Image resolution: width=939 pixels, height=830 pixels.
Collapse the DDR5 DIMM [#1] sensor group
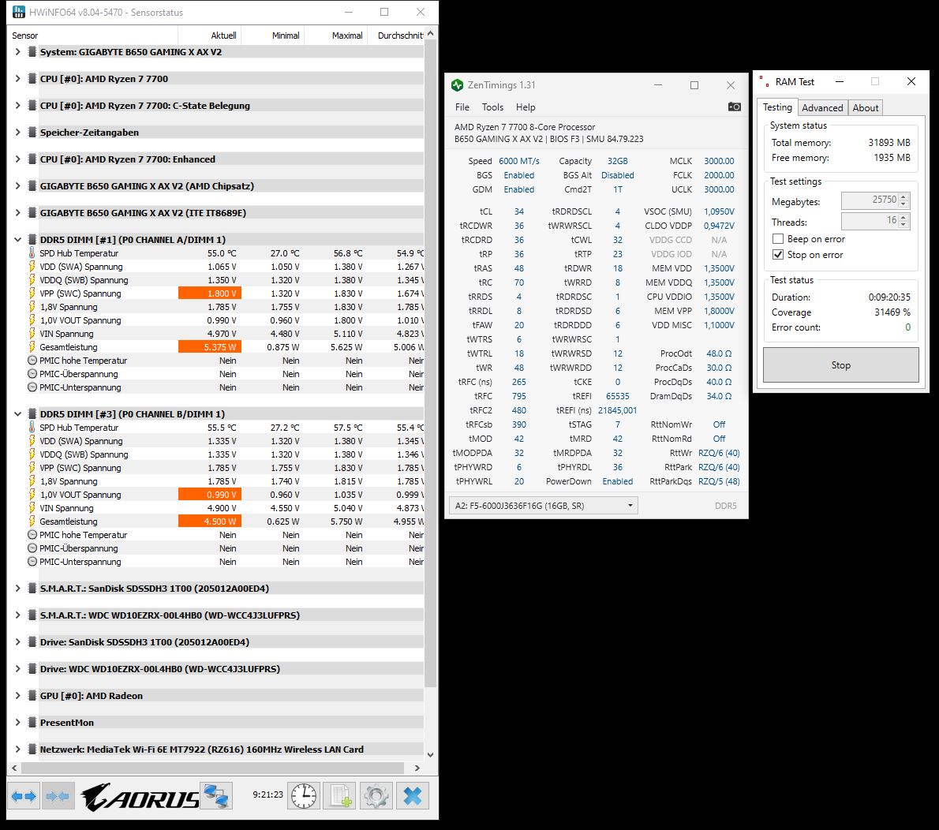pos(17,240)
